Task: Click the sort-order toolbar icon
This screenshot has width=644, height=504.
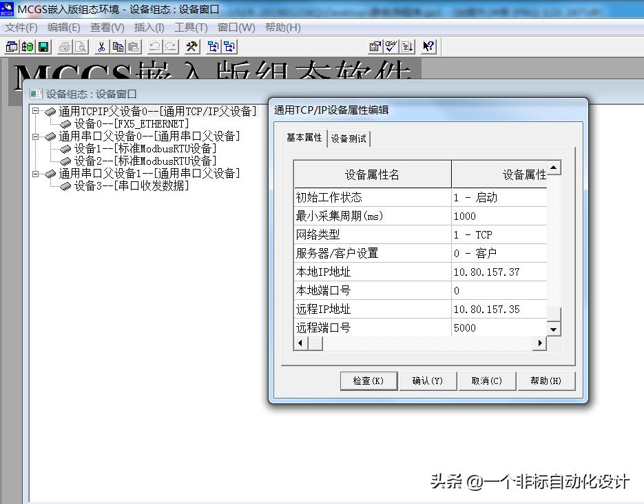Action: coord(407,47)
